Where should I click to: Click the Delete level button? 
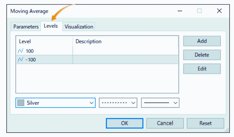pos(202,55)
